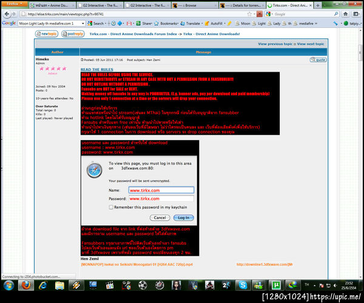
Task: Open the film reel media player on taskbar
Action: click(143, 285)
